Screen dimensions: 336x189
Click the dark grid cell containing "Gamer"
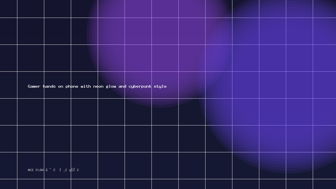tap(31, 85)
